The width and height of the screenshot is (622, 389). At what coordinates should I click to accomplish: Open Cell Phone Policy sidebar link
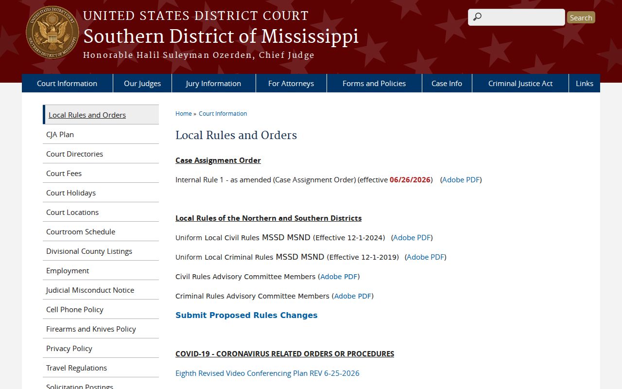[101, 309]
